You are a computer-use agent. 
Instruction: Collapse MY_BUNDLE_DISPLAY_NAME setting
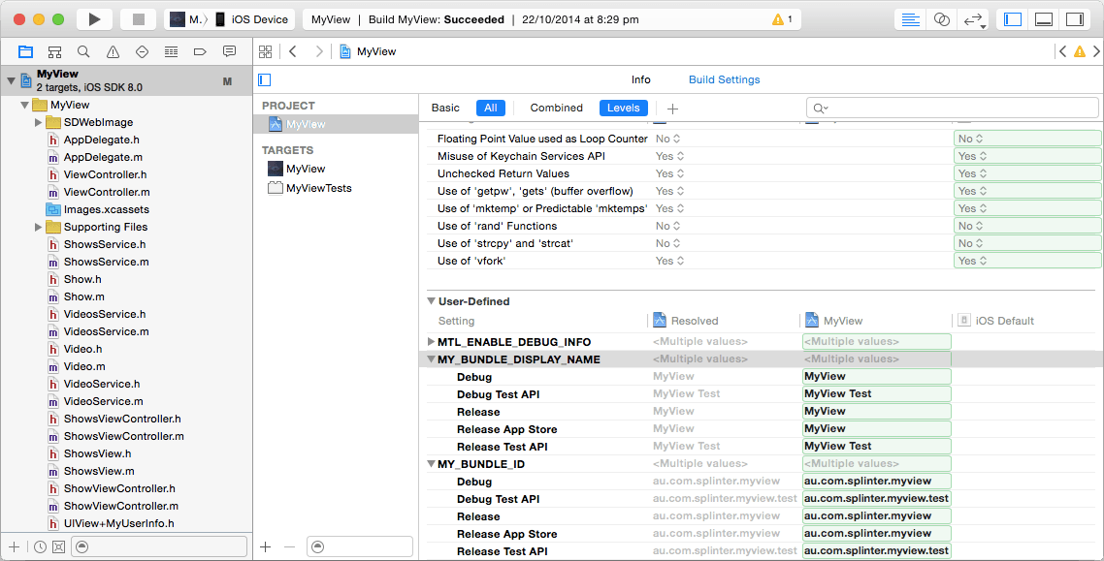pyautogui.click(x=431, y=359)
